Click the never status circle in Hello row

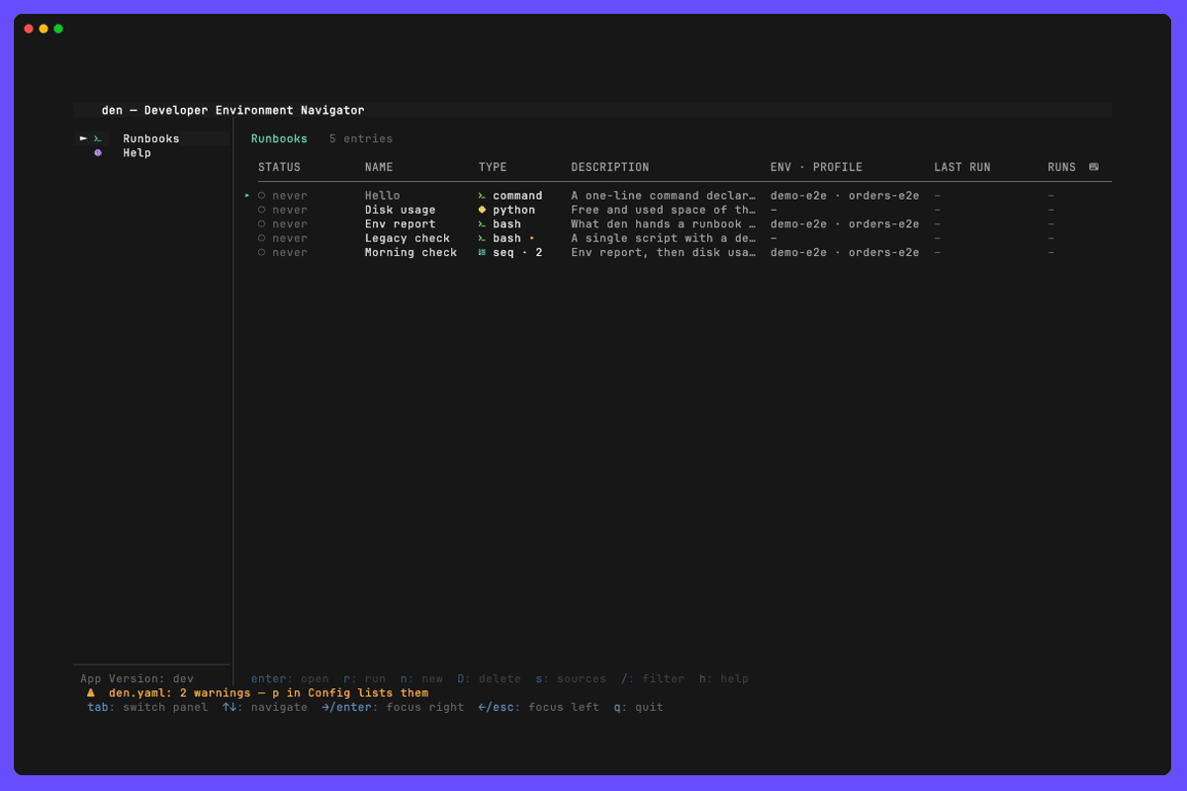[x=262, y=196]
